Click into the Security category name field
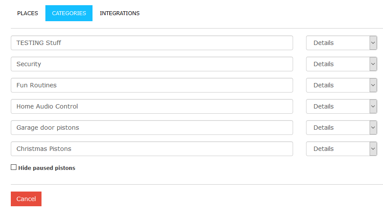The image size is (383, 211). (x=152, y=64)
